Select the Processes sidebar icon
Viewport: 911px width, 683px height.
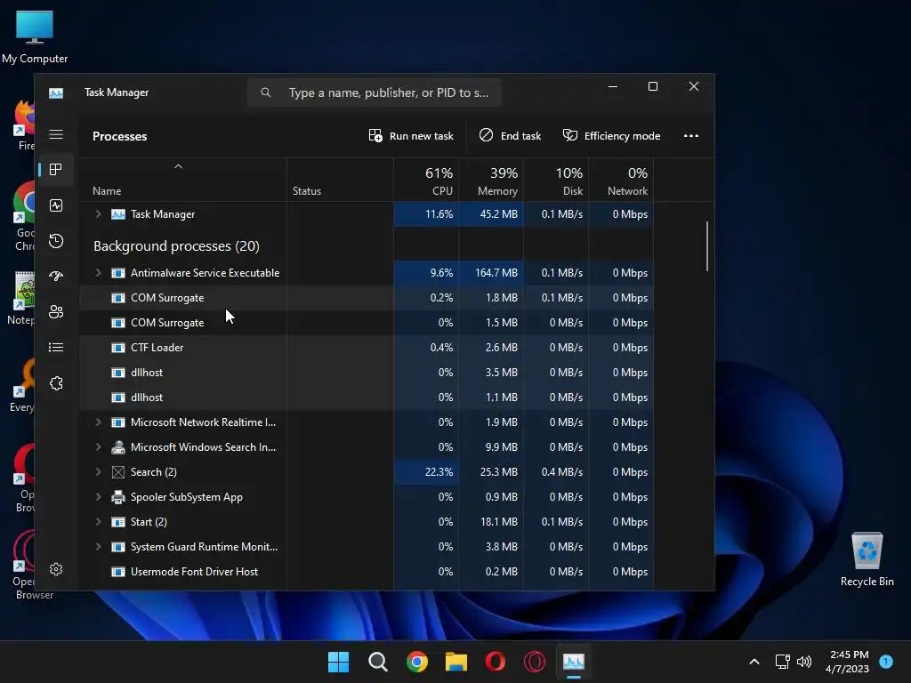(x=56, y=170)
